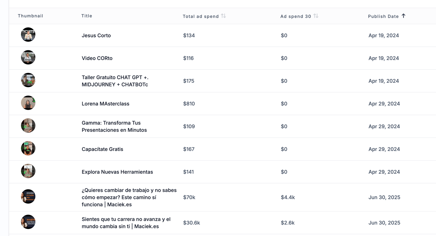Open the Jesus Corto title
This screenshot has width=436, height=236.
click(x=96, y=35)
